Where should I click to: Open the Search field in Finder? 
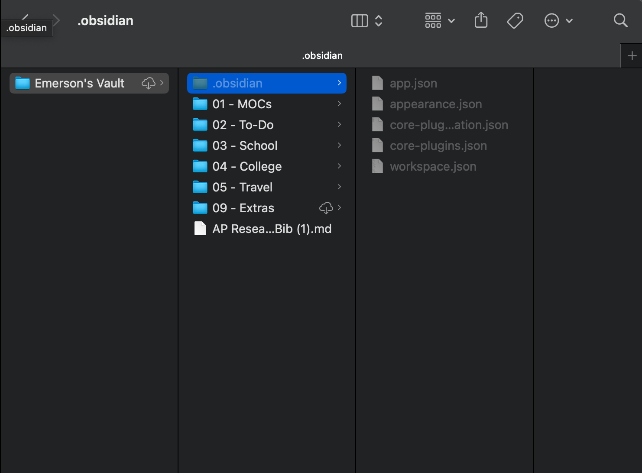(620, 20)
